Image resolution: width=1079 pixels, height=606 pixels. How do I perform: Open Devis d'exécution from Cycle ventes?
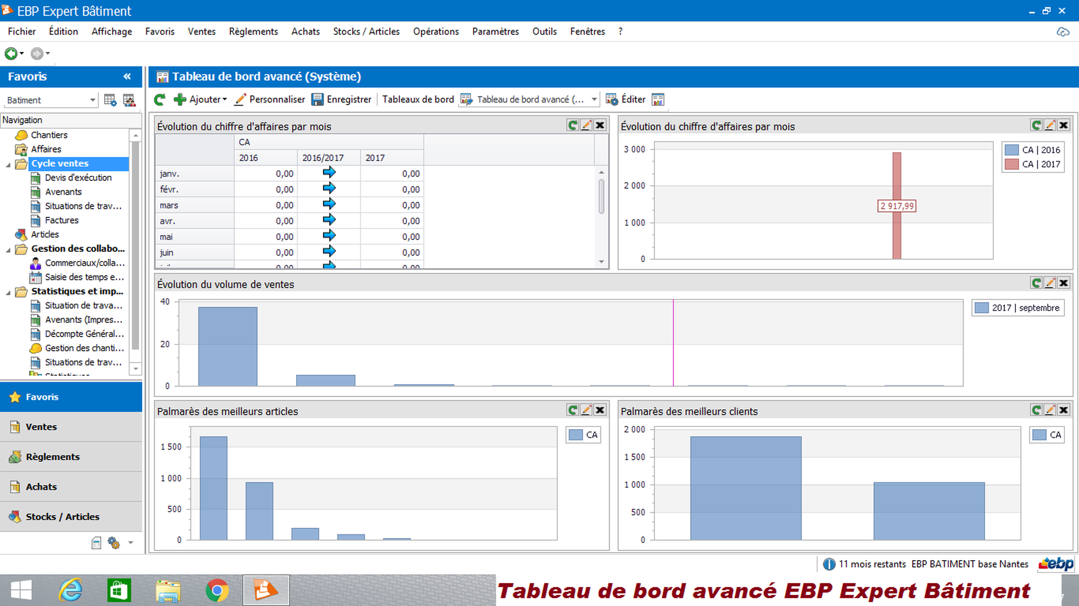tap(78, 177)
